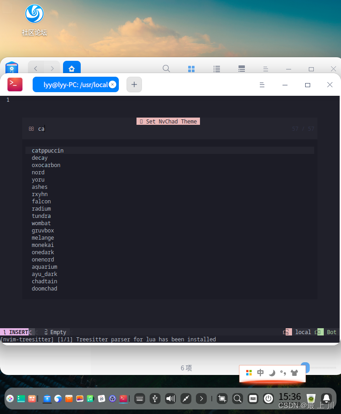The height and width of the screenshot is (414, 341).
Task: Open the terminal hamburger menu
Action: (x=262, y=85)
